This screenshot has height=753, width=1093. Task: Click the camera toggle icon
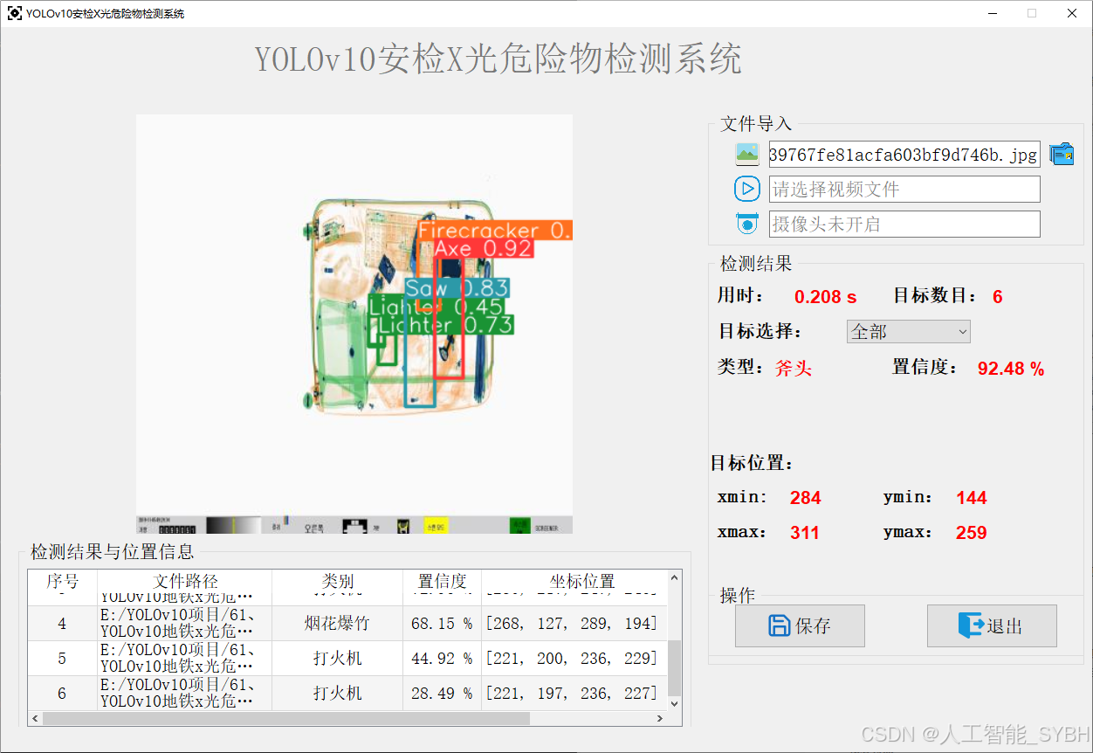tap(747, 224)
